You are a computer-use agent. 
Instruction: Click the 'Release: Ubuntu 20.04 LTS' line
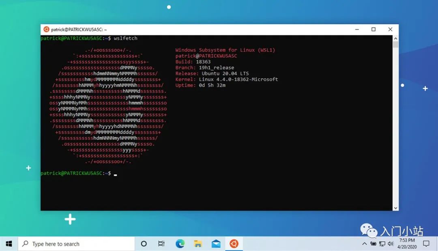point(212,73)
